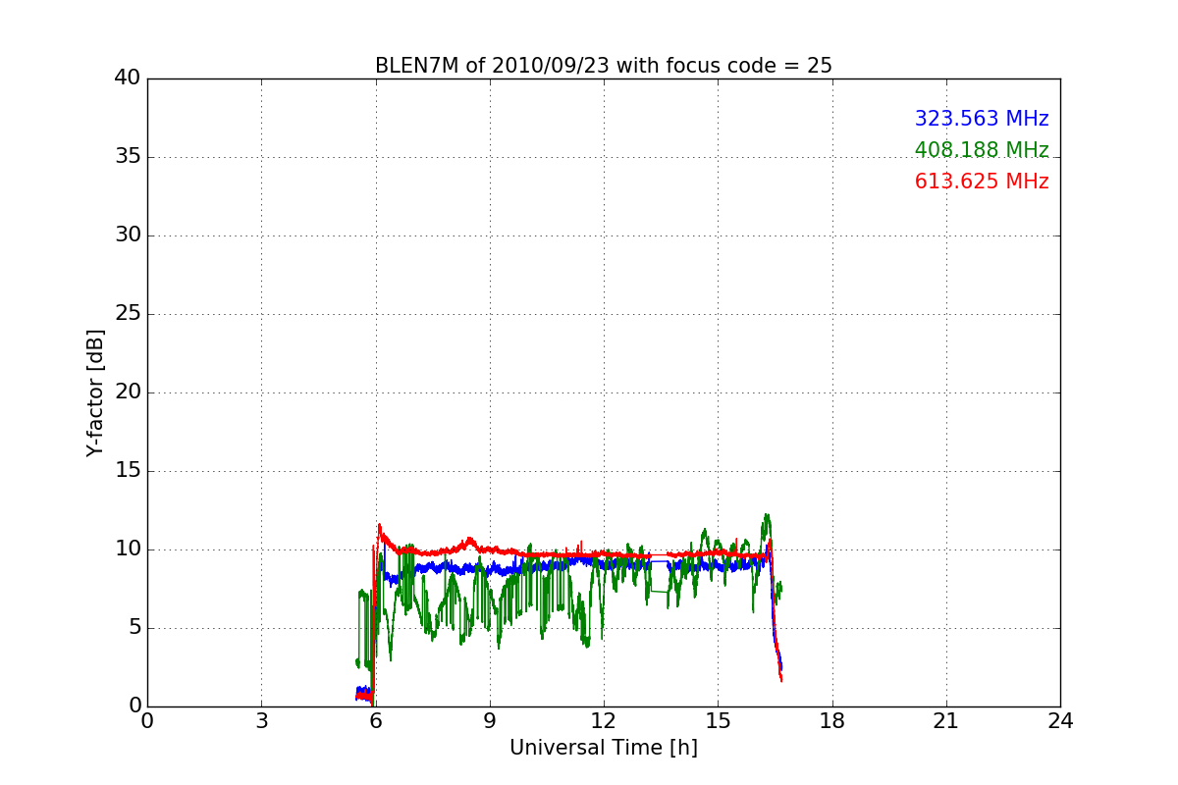The height and width of the screenshot is (785, 1178).
Task: Click the x-axis tick label 15
Action: point(718,720)
